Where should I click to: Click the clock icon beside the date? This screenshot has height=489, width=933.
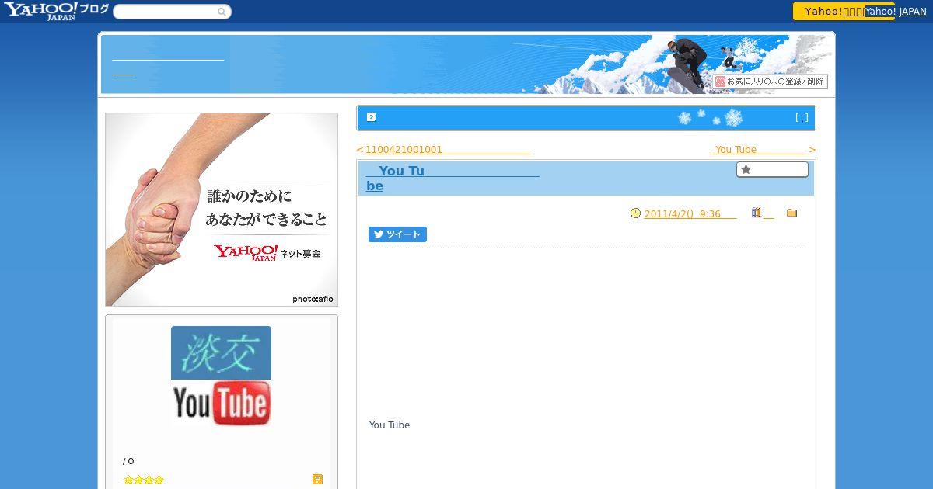coord(635,213)
